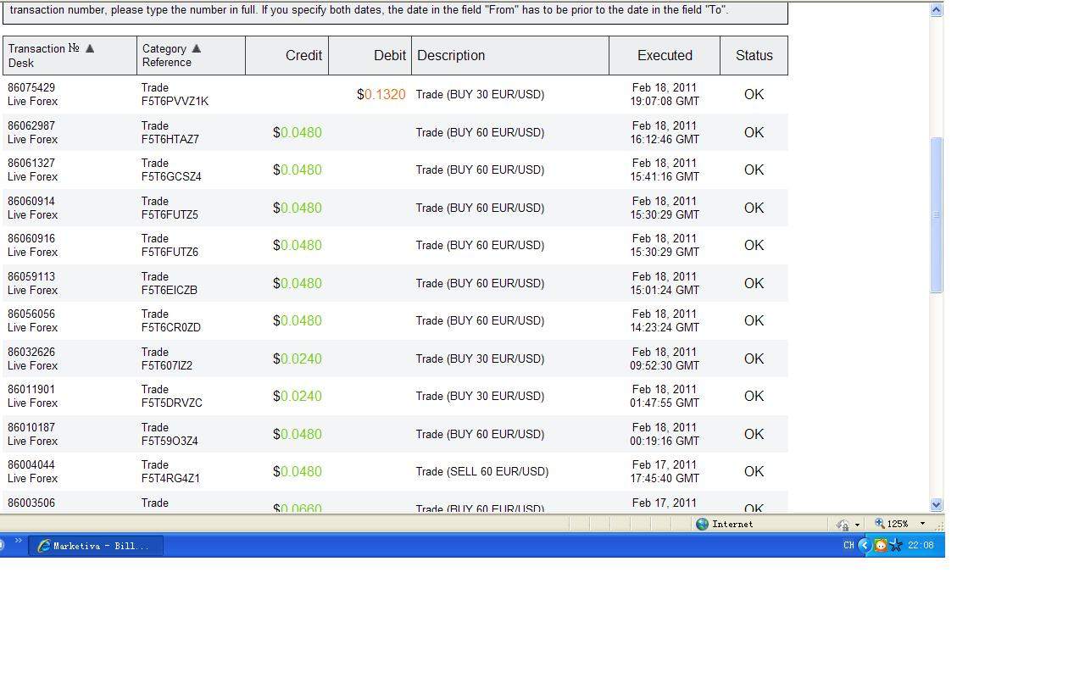Click reference code F5T607IZ2
Viewport: 1085px width, 678px height.
167,365
